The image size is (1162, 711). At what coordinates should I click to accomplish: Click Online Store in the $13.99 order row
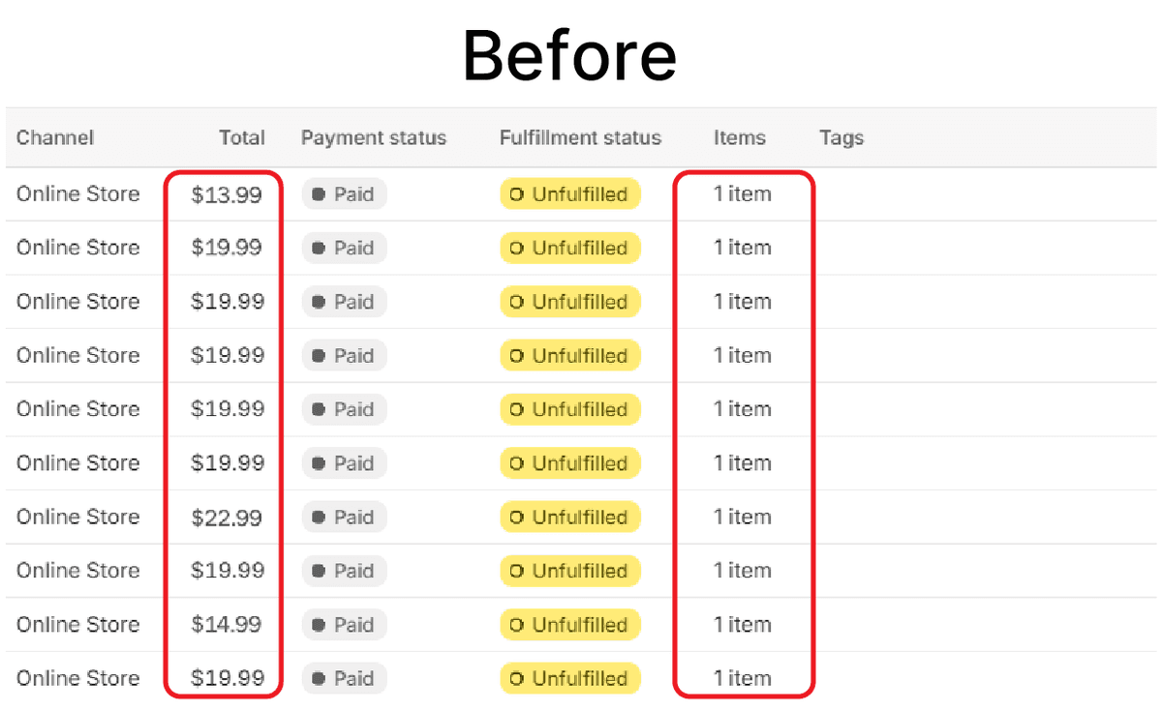click(77, 194)
